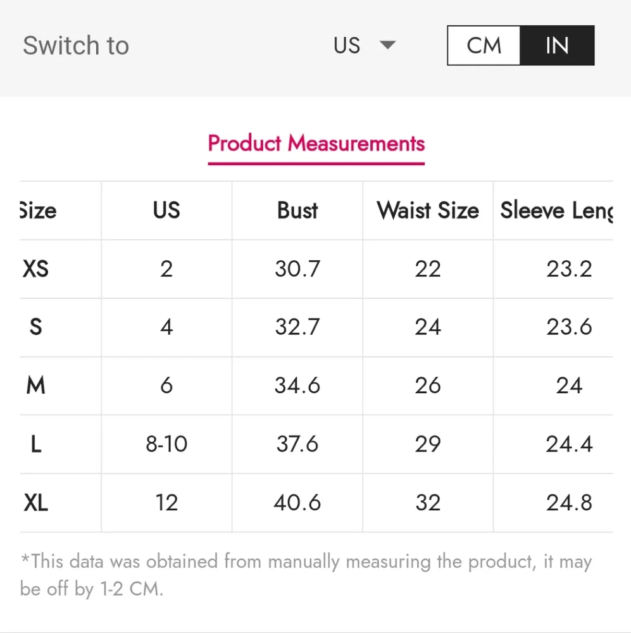
Task: Select the L size row label
Action: [x=36, y=444]
